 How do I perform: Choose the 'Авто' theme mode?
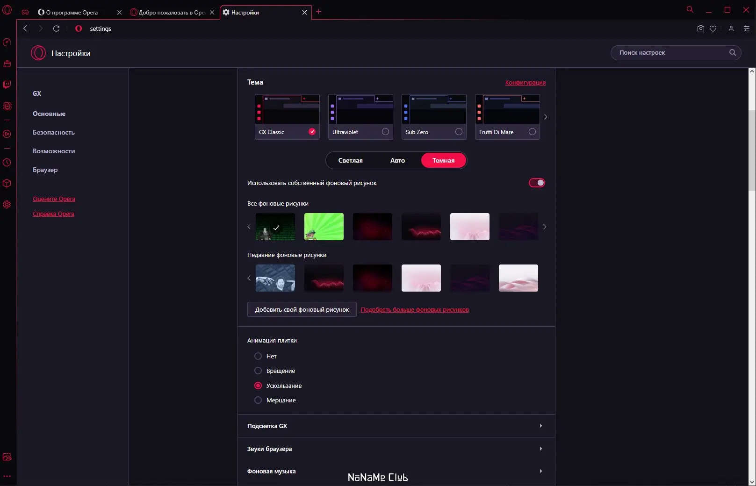tap(398, 160)
